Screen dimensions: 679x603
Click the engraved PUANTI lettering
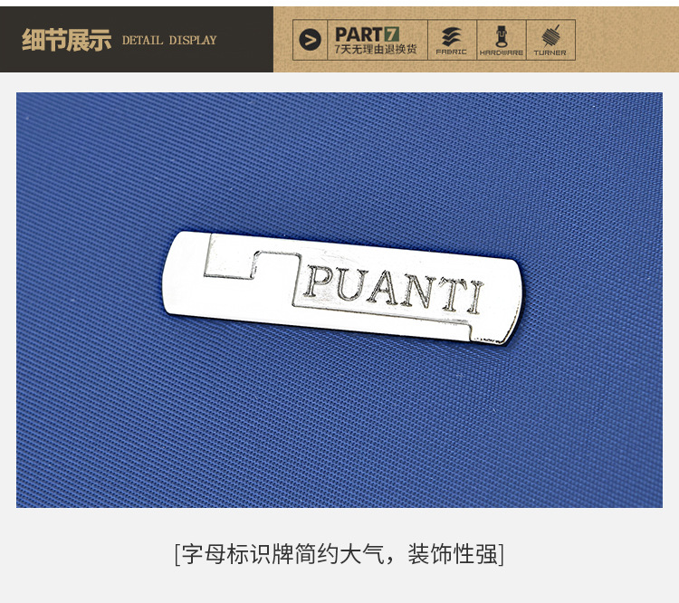pyautogui.click(x=394, y=289)
